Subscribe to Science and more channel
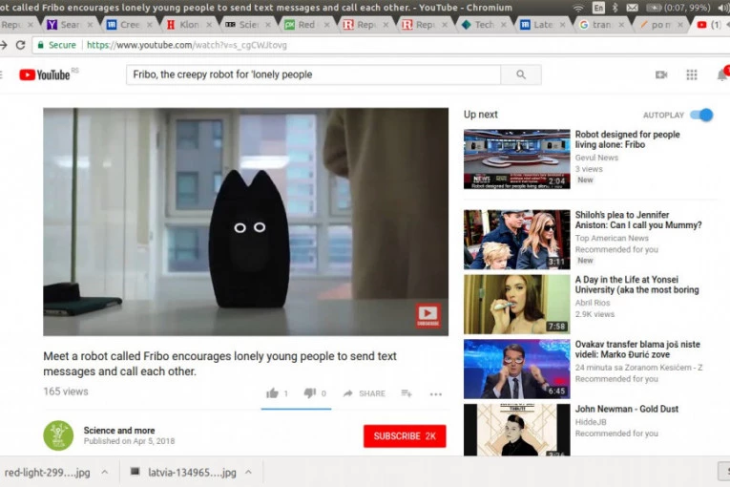The width and height of the screenshot is (730, 487). pos(405,436)
